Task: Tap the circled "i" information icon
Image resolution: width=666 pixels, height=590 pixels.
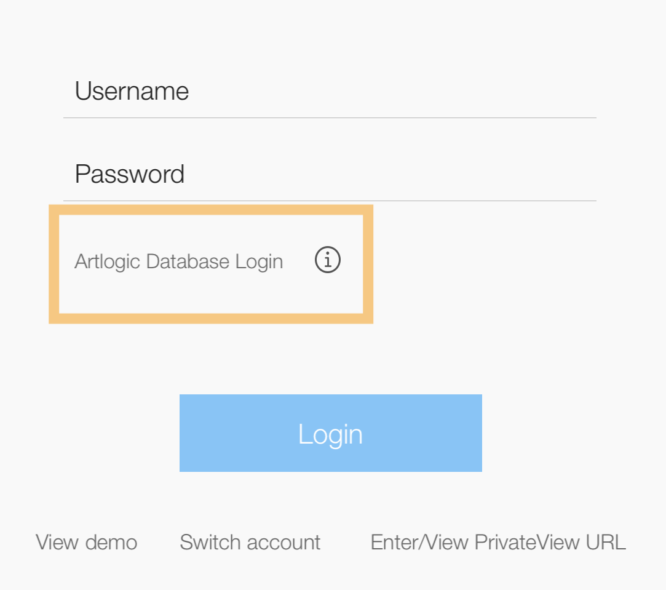Action: (x=328, y=260)
